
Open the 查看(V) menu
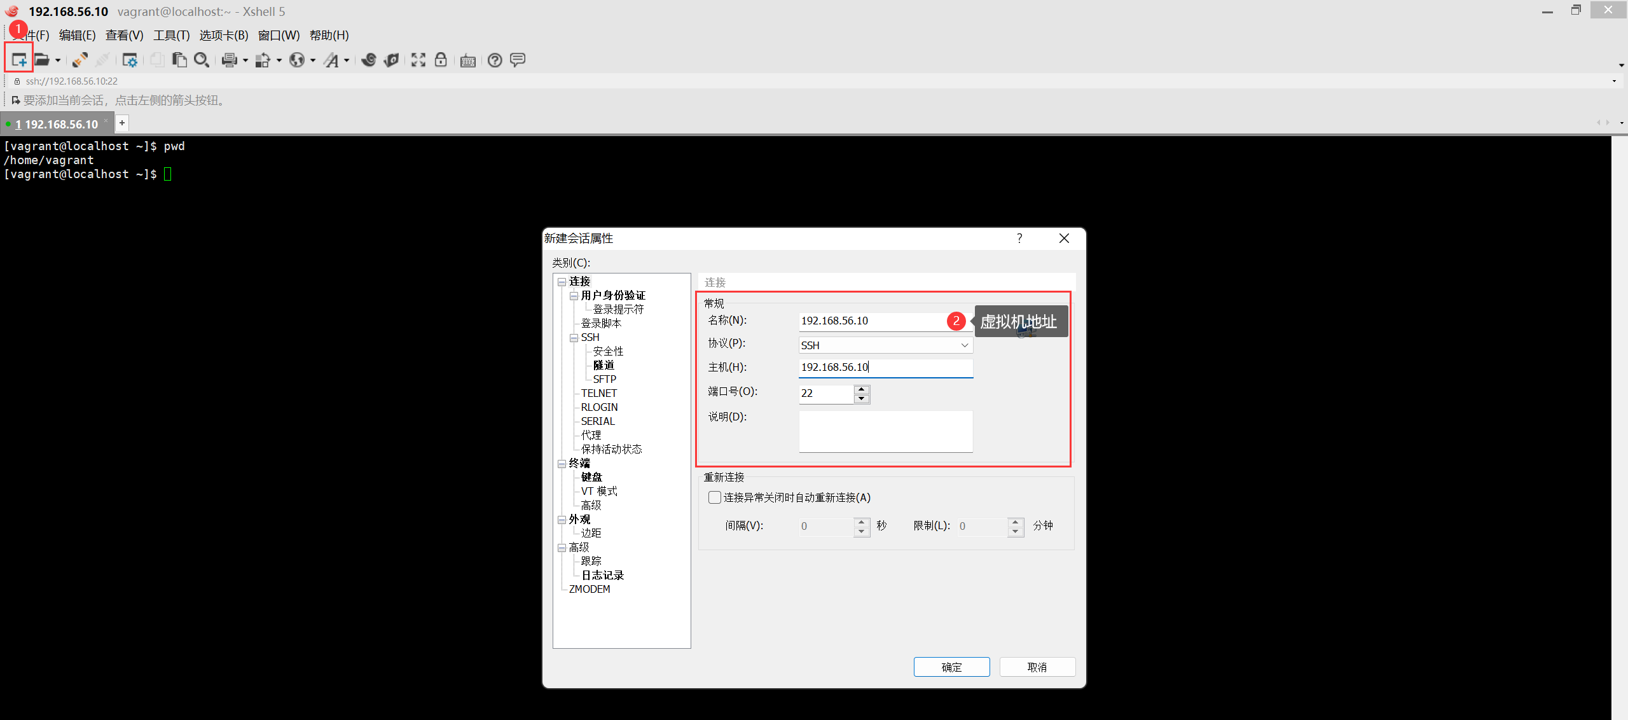125,35
